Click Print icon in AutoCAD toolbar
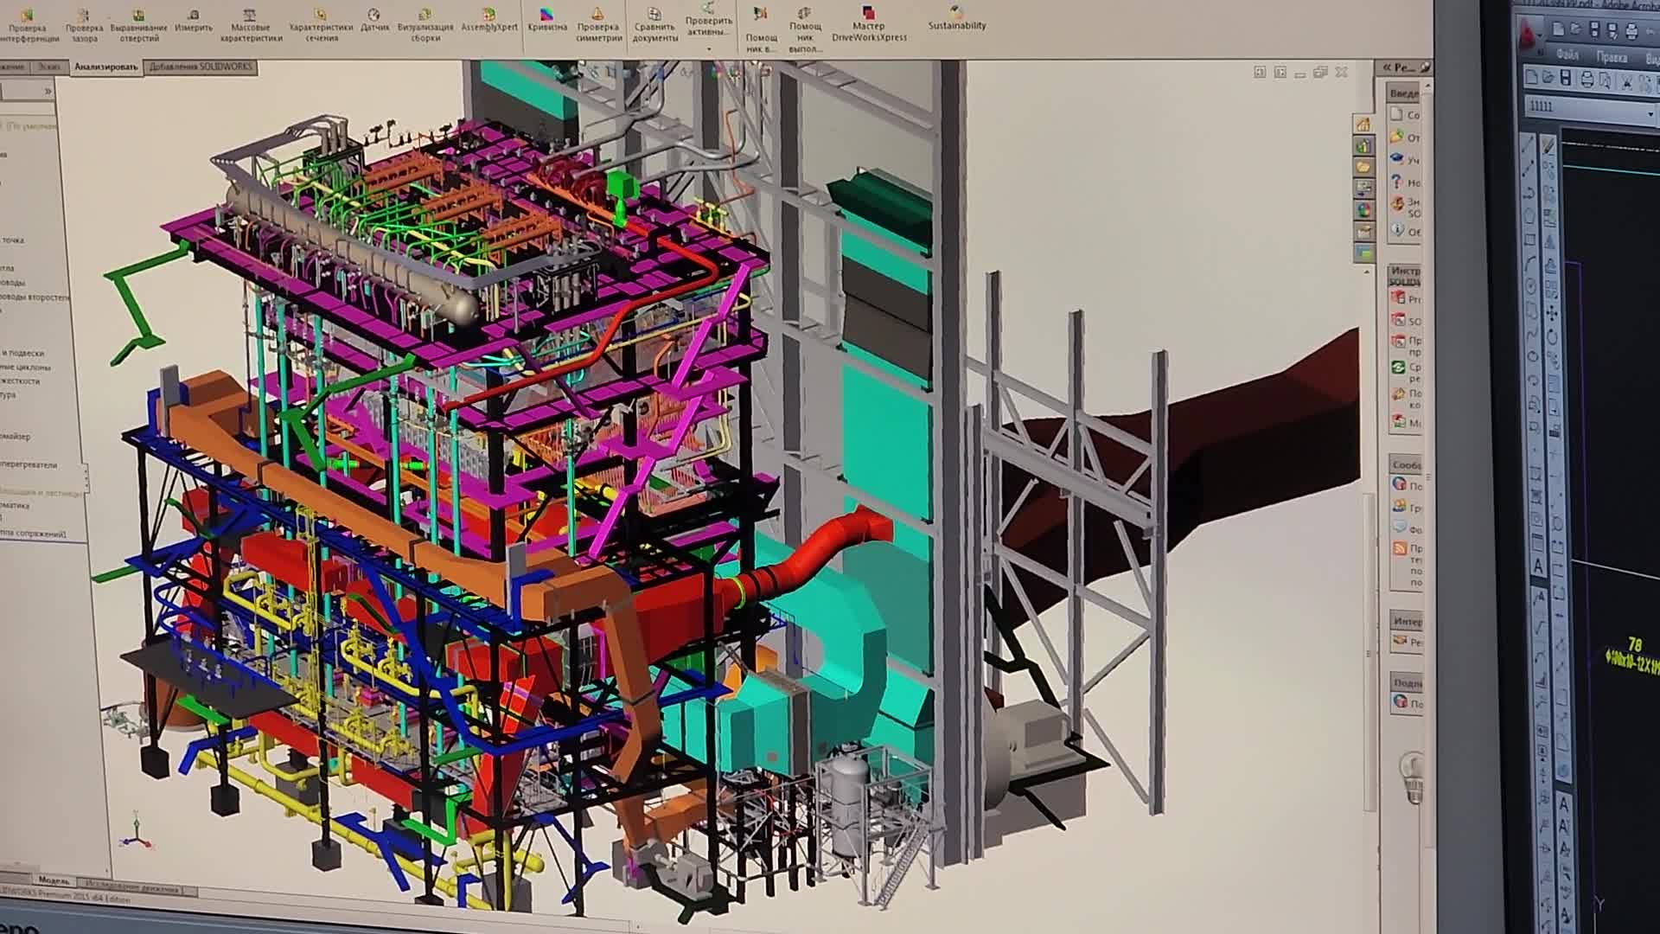 (x=1587, y=80)
